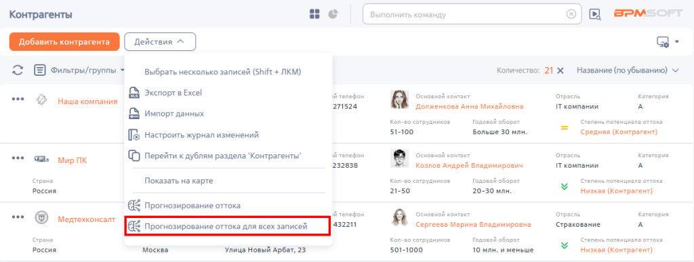Click the yellow equals churn icon for Наша компания
Viewport: 694px width, 262px height.
click(565, 128)
